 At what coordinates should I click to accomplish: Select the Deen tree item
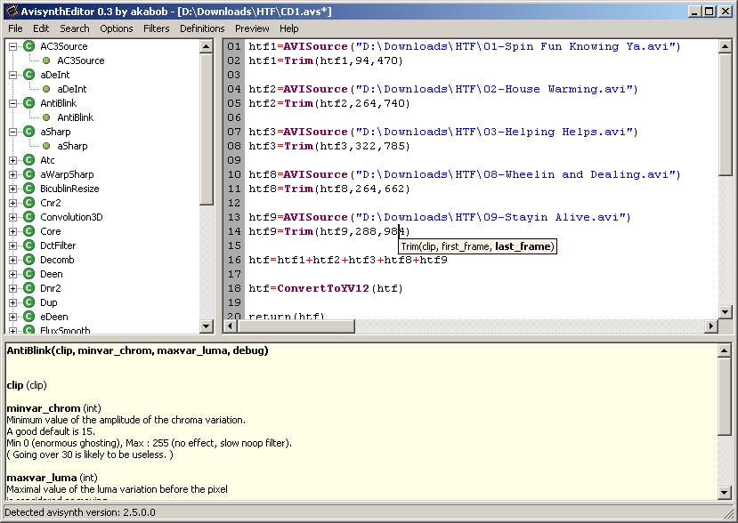pyautogui.click(x=52, y=274)
